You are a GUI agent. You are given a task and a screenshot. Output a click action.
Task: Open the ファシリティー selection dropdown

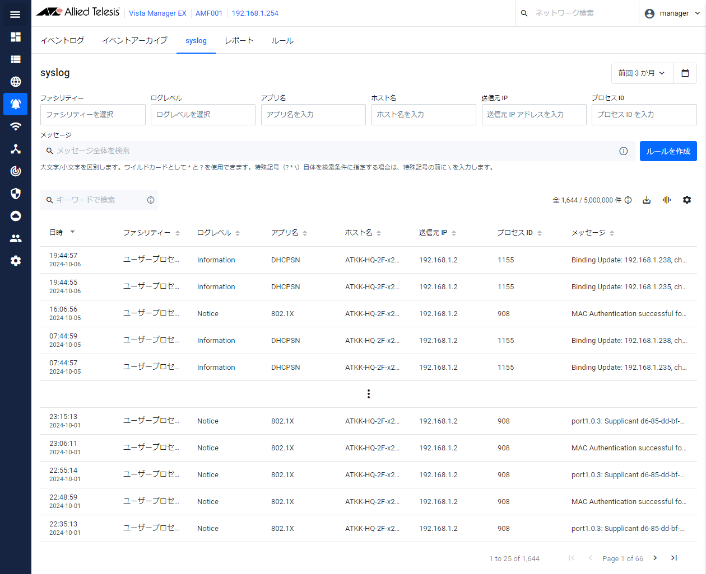click(93, 115)
